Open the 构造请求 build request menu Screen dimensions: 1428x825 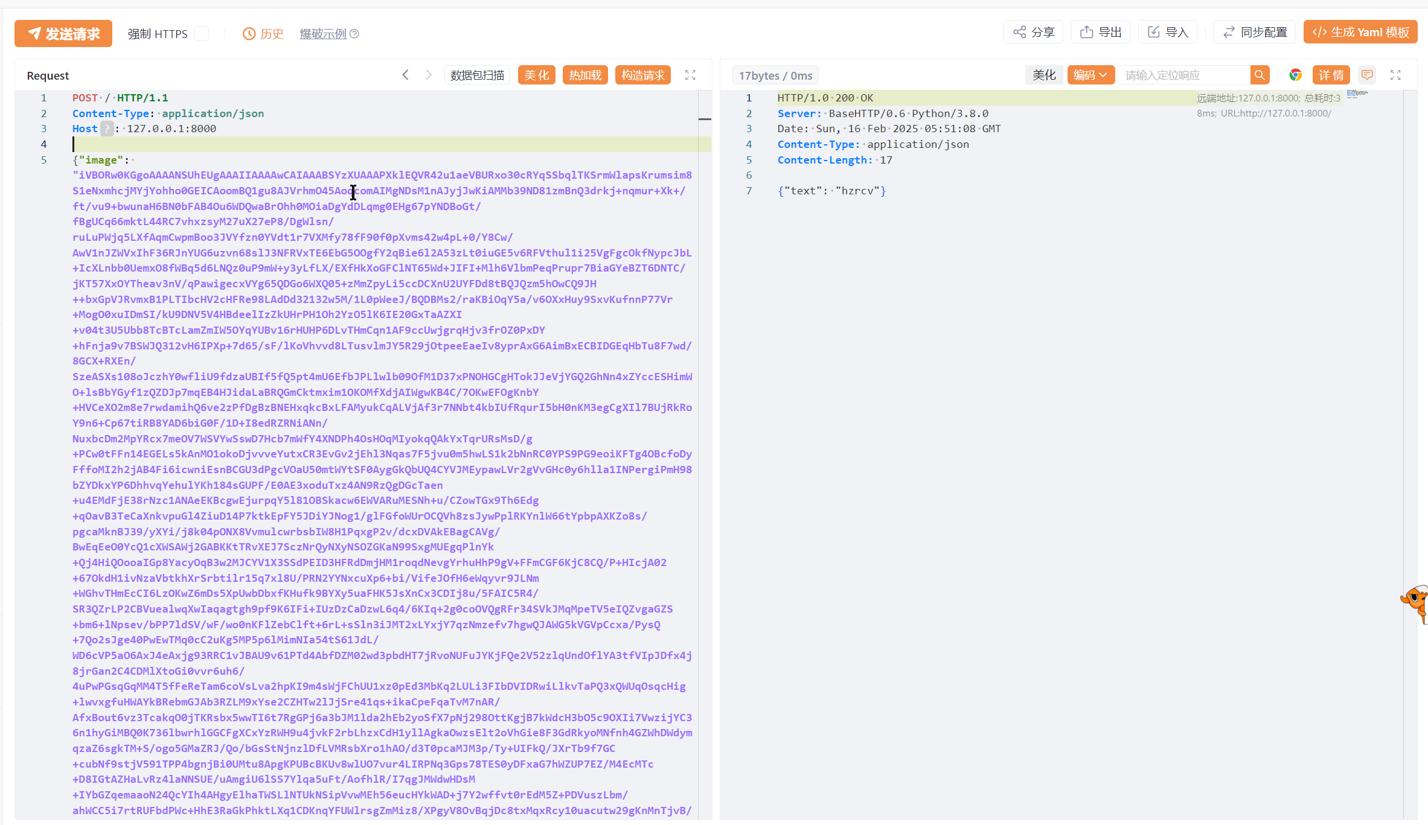643,75
